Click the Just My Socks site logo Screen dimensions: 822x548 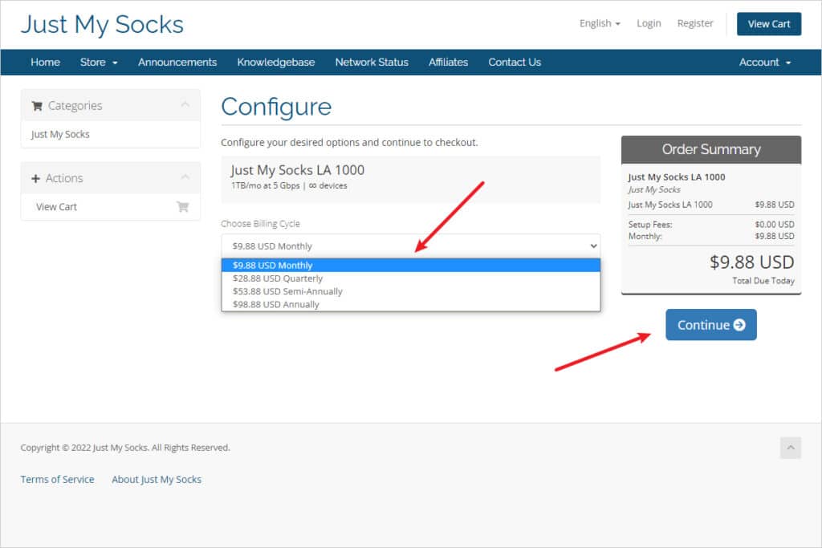[102, 25]
